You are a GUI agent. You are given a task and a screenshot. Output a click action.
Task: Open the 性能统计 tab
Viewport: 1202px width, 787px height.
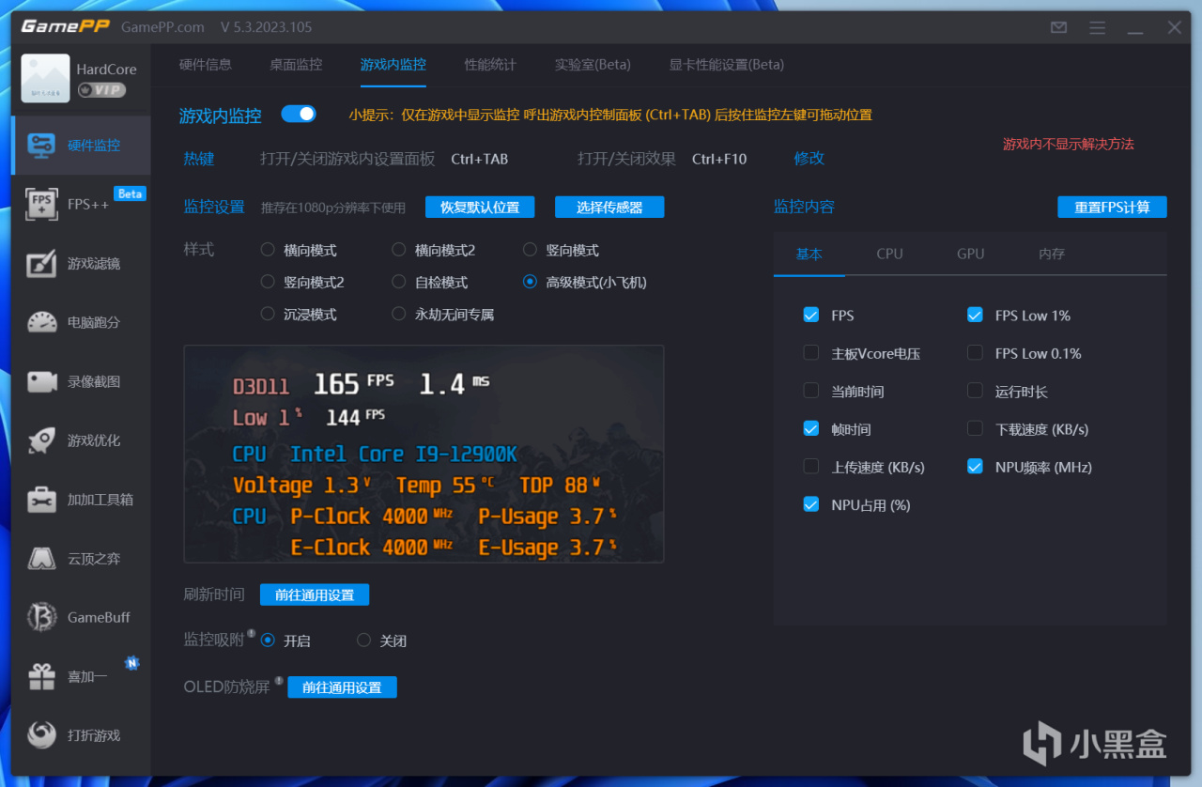tap(490, 65)
